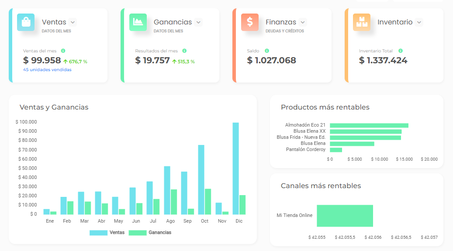Click info icon next to Resultados del mes
Screen dimensions: 453x251
[184, 51]
